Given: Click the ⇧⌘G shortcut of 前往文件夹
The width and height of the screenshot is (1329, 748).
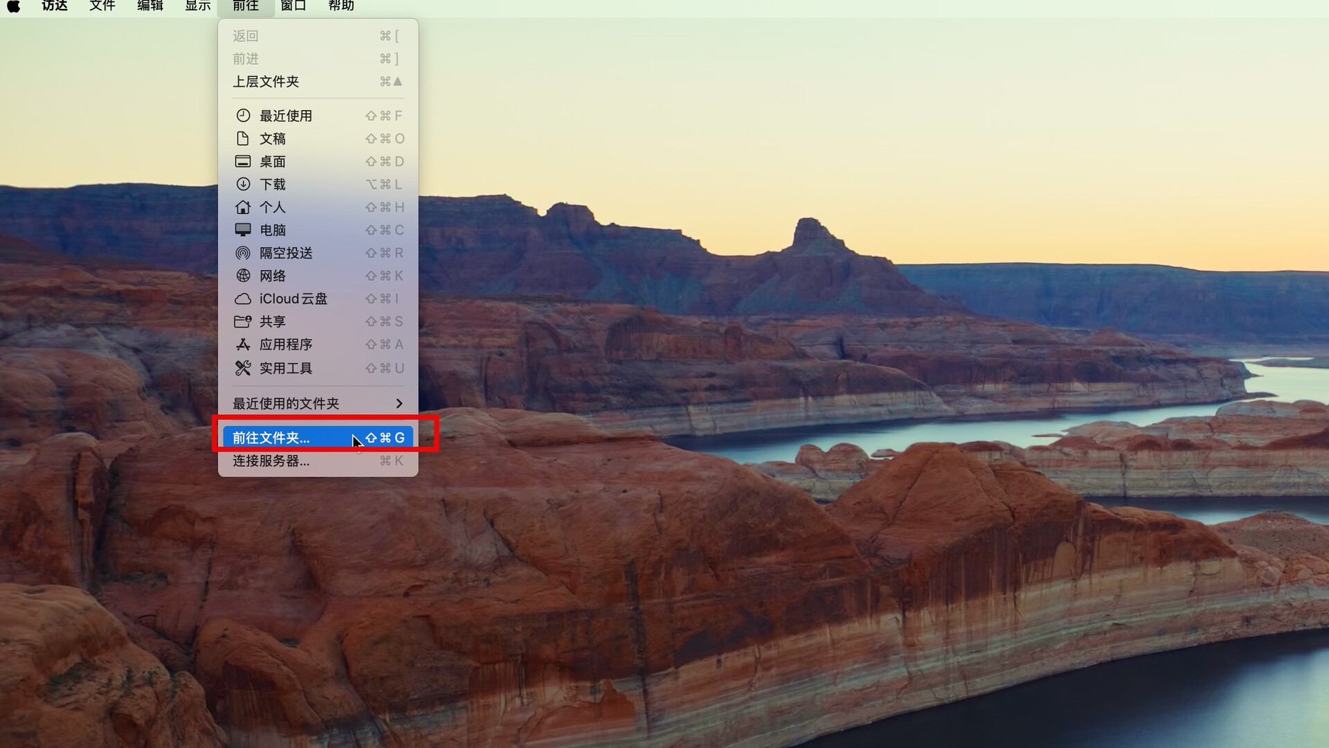Looking at the screenshot, I should (385, 438).
